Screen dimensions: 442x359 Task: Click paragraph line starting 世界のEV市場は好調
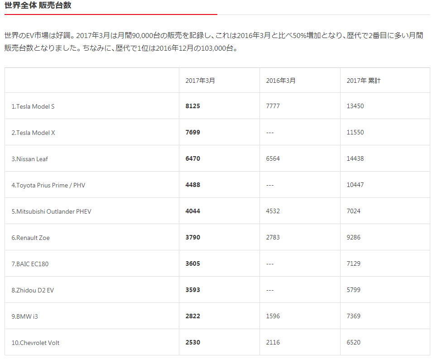(x=214, y=35)
